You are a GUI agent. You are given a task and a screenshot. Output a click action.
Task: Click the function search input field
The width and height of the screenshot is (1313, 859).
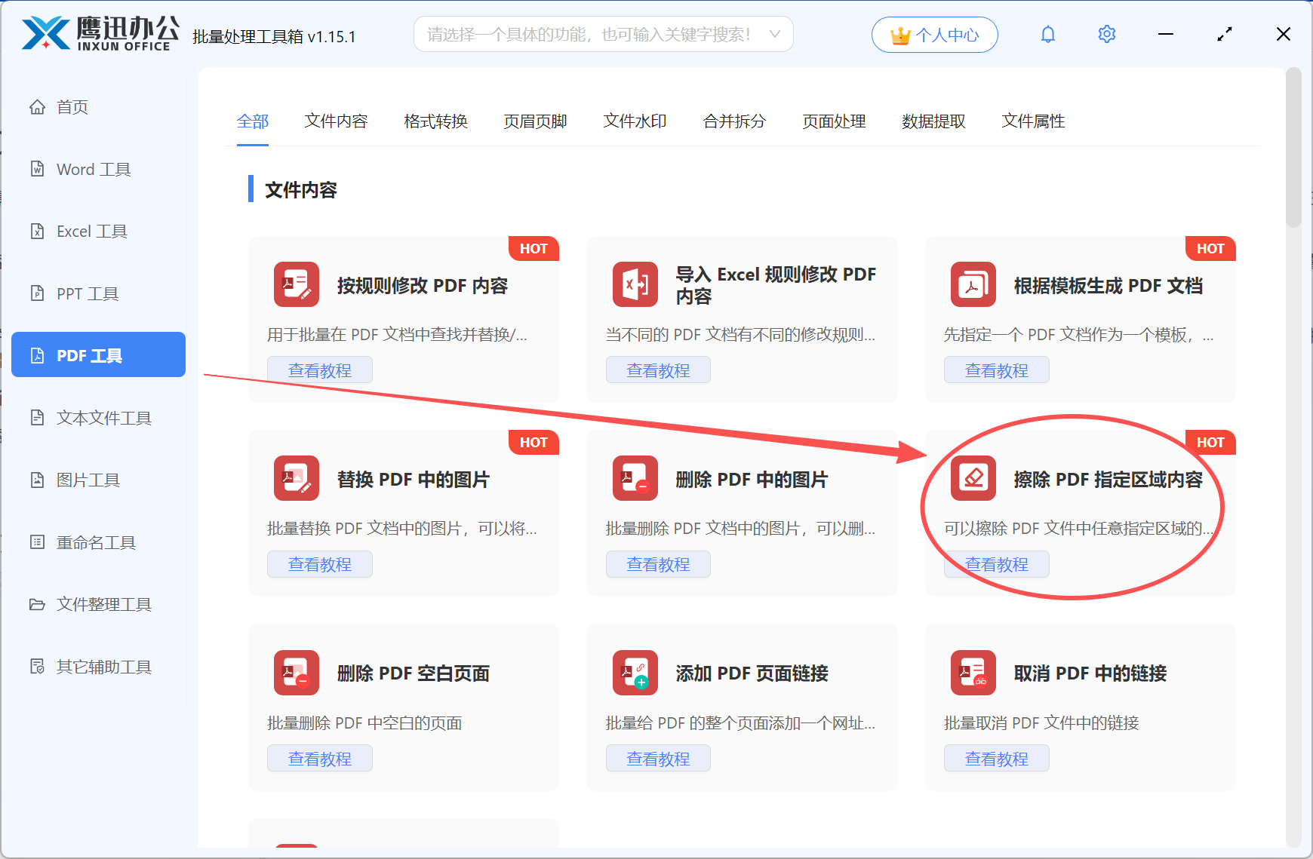603,35
